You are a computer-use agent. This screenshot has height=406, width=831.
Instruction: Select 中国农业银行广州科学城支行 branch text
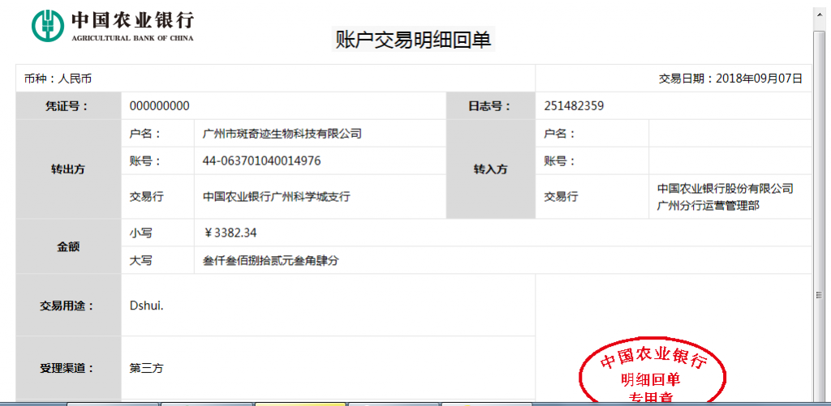pos(277,197)
